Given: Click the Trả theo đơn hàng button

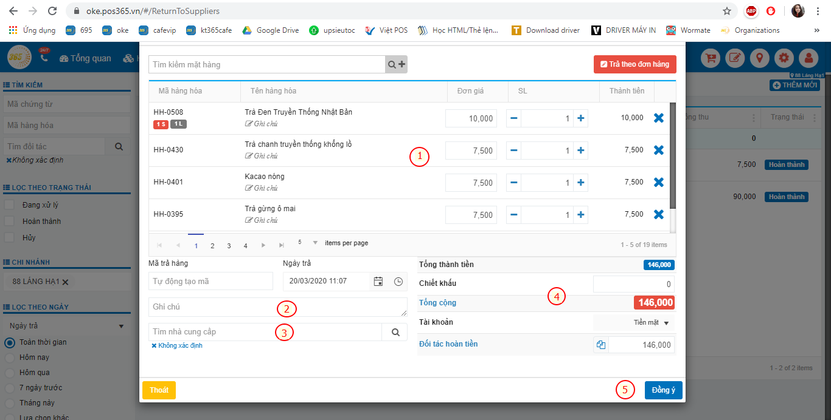Looking at the screenshot, I should [x=635, y=64].
